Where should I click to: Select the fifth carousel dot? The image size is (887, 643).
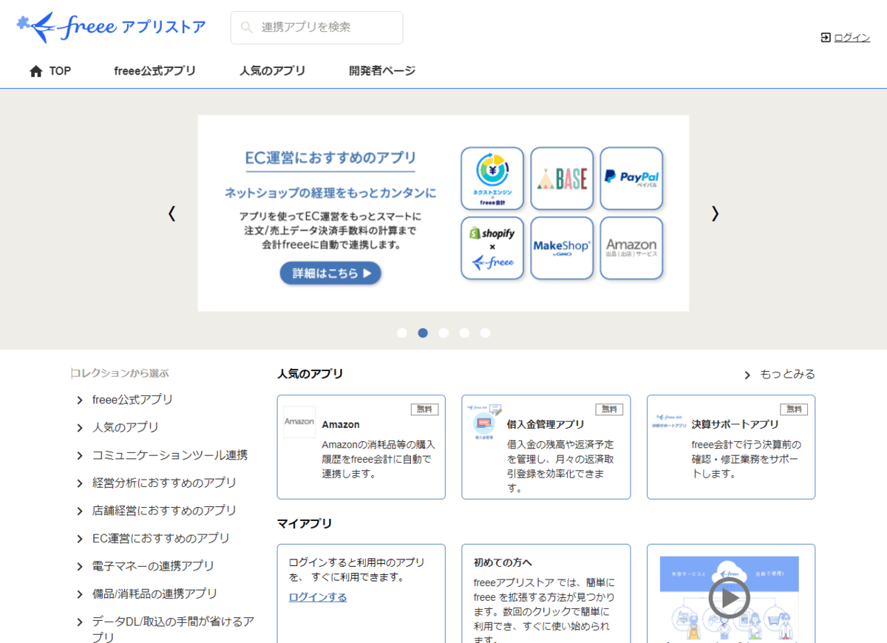point(485,333)
